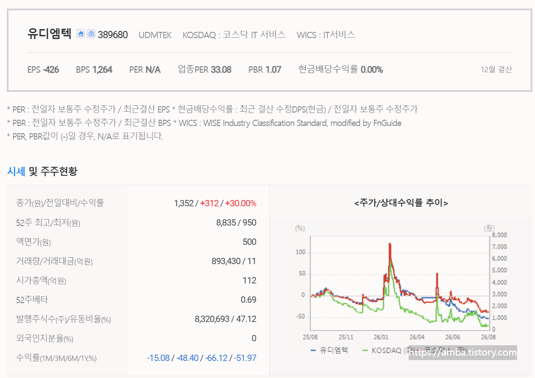Open the homepage icon beside 유디엠텍
The width and height of the screenshot is (535, 378).
(x=80, y=34)
